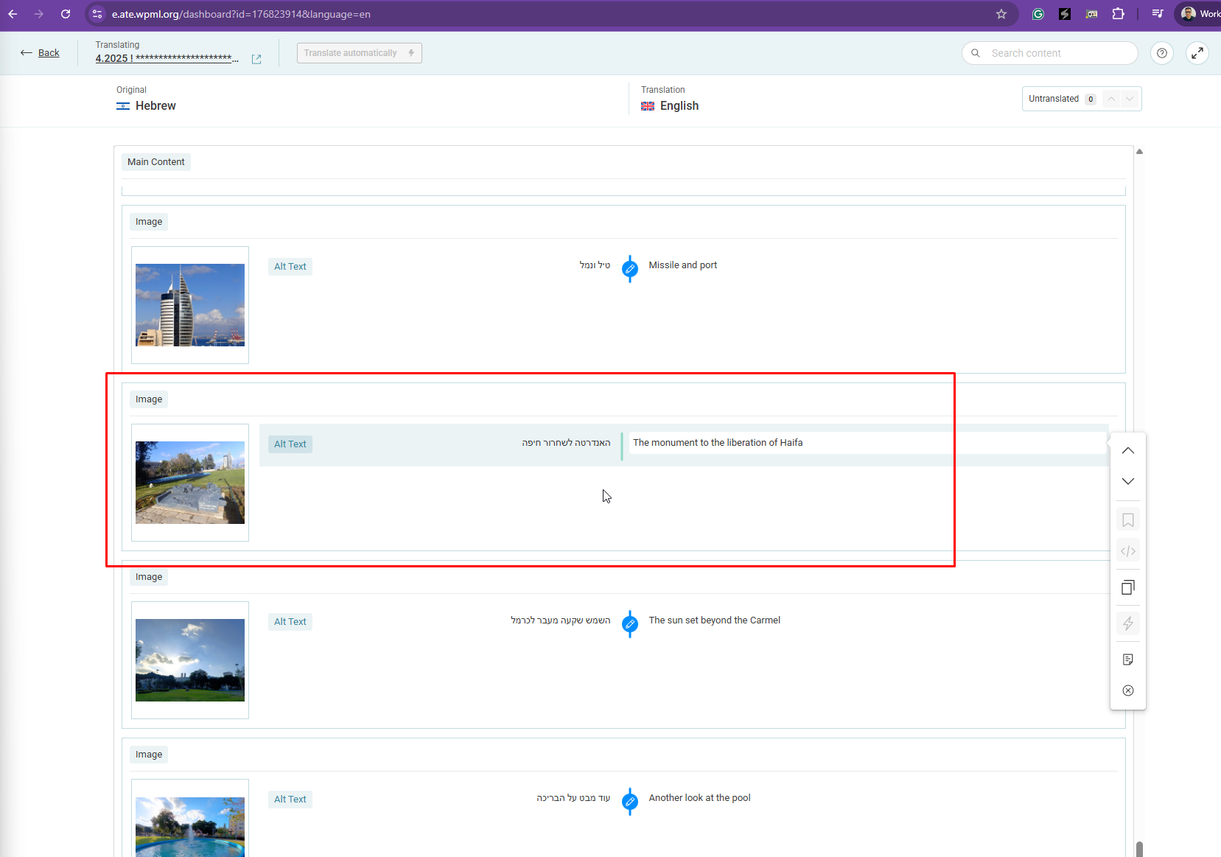Click the lightning bolt icon in side toolbar

point(1127,623)
